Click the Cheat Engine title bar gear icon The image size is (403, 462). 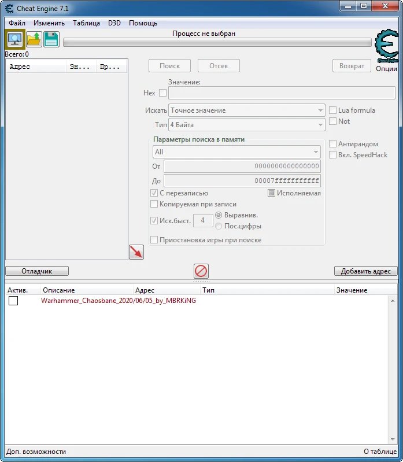click(x=9, y=9)
